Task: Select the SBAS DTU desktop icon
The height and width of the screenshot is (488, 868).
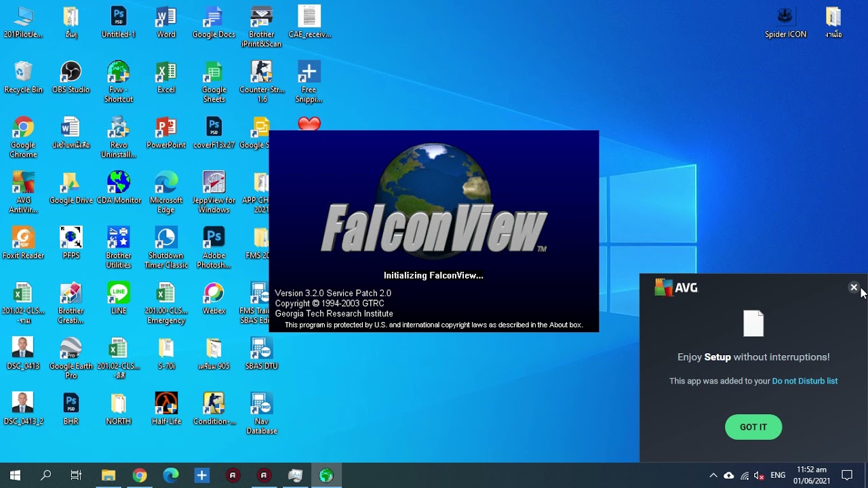Action: (261, 353)
